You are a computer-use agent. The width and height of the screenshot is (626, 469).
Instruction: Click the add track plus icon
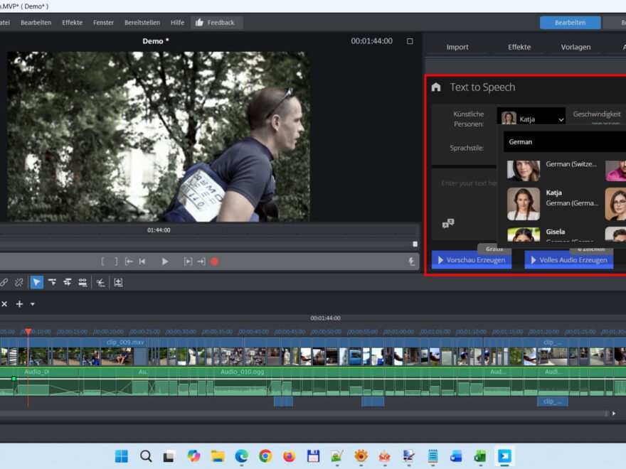[x=19, y=303]
